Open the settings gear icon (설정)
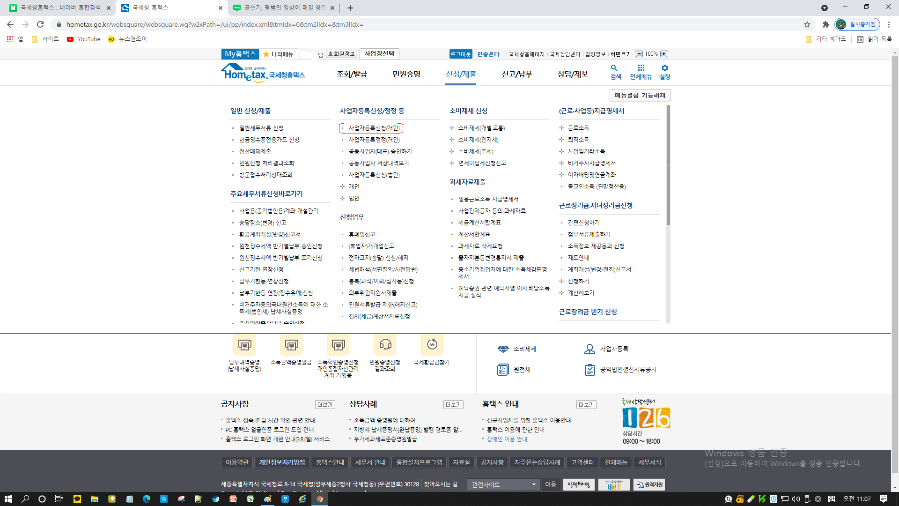The width and height of the screenshot is (899, 506). coord(665,68)
